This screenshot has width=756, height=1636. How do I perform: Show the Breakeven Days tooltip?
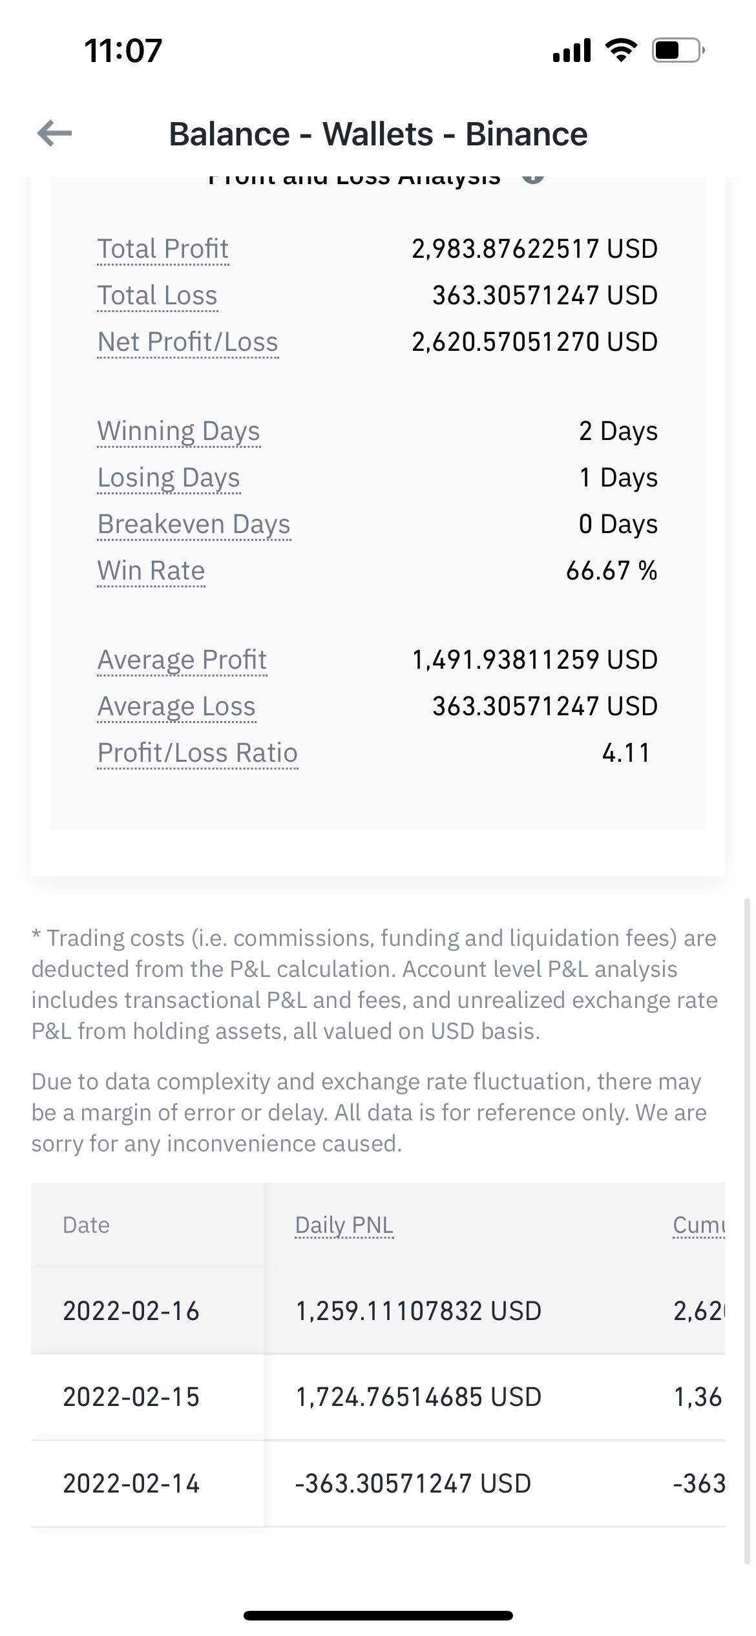click(194, 524)
